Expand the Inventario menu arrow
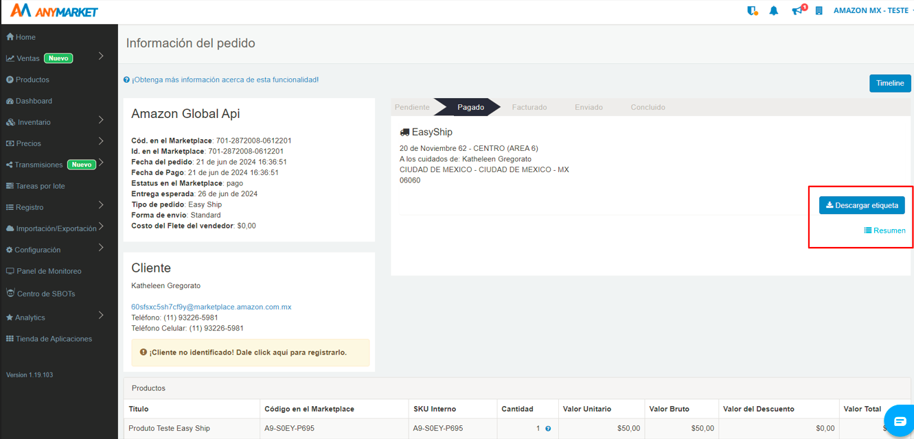This screenshot has width=914, height=439. tap(101, 120)
